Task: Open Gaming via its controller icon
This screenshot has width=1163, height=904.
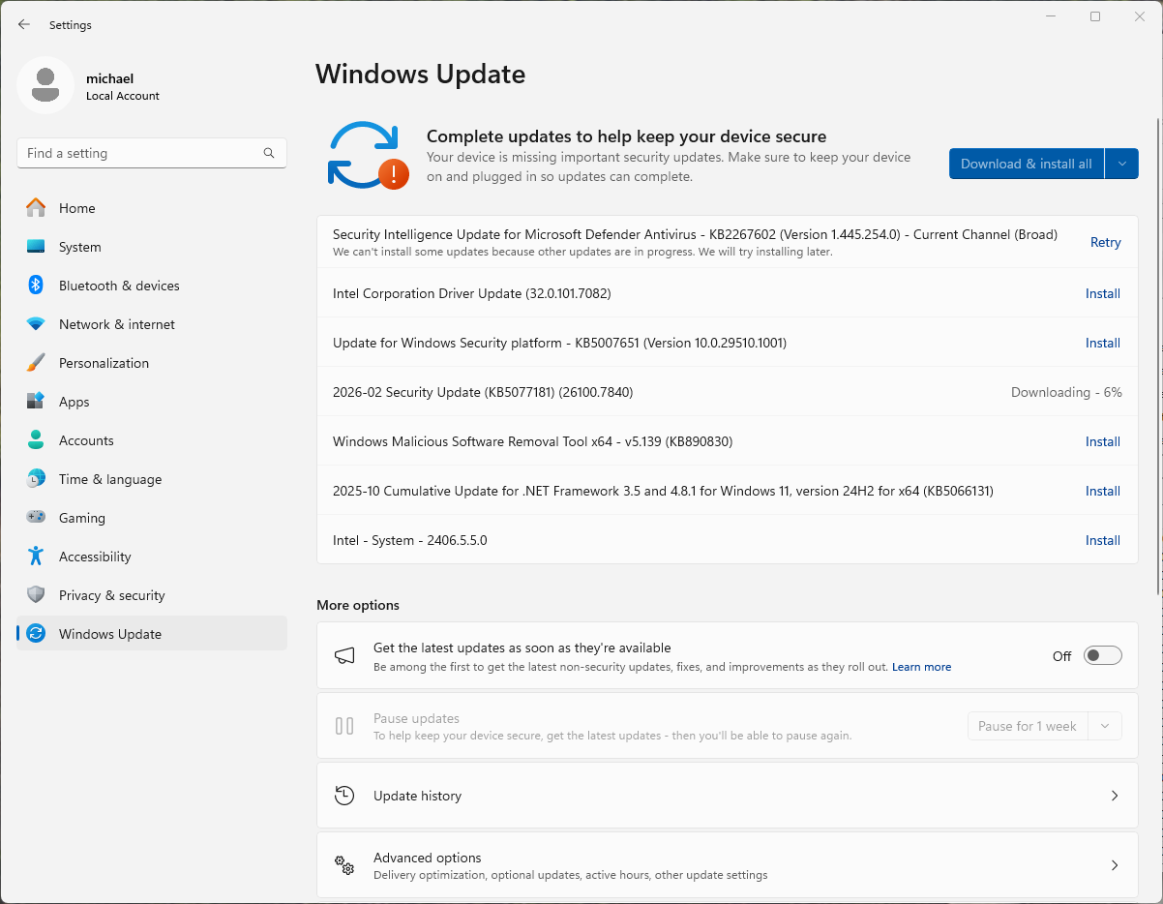Action: pyautogui.click(x=36, y=518)
